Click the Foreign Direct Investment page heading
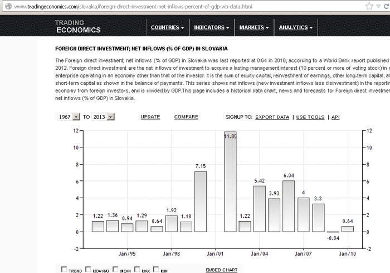 tap(142, 49)
